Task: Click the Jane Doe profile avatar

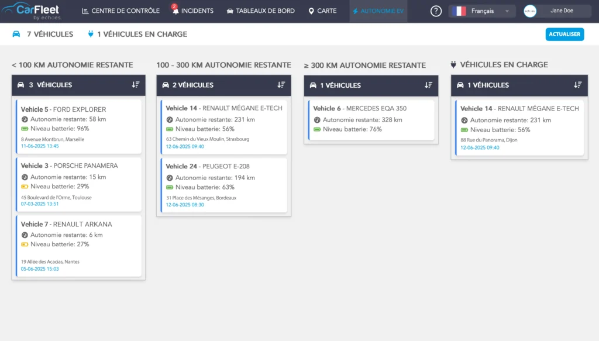Action: pyautogui.click(x=530, y=11)
